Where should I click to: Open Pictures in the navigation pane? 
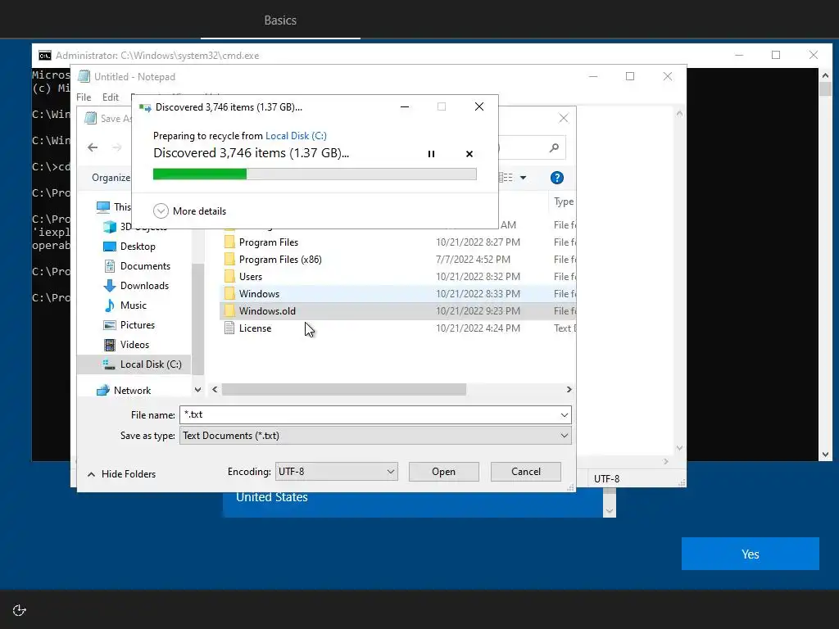[138, 325]
